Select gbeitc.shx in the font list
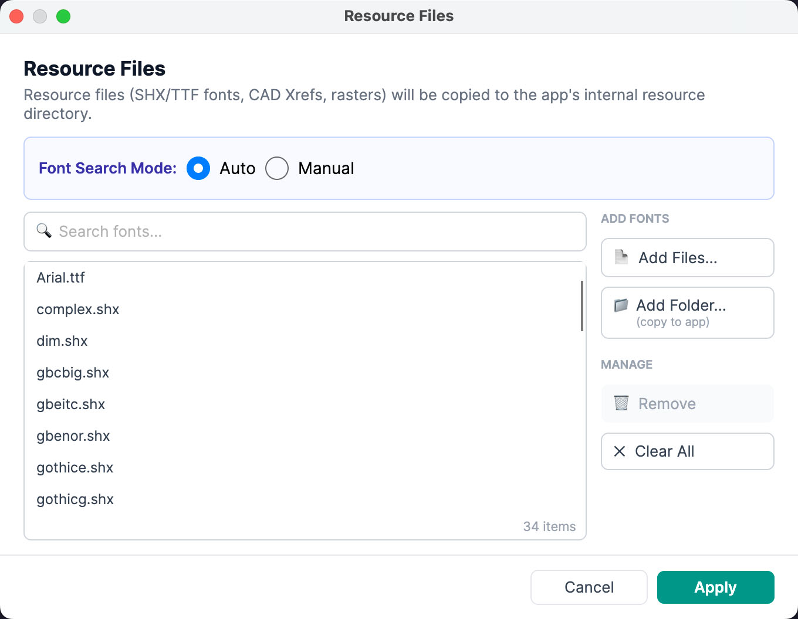 click(305, 404)
